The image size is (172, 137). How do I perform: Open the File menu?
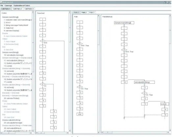2,6
